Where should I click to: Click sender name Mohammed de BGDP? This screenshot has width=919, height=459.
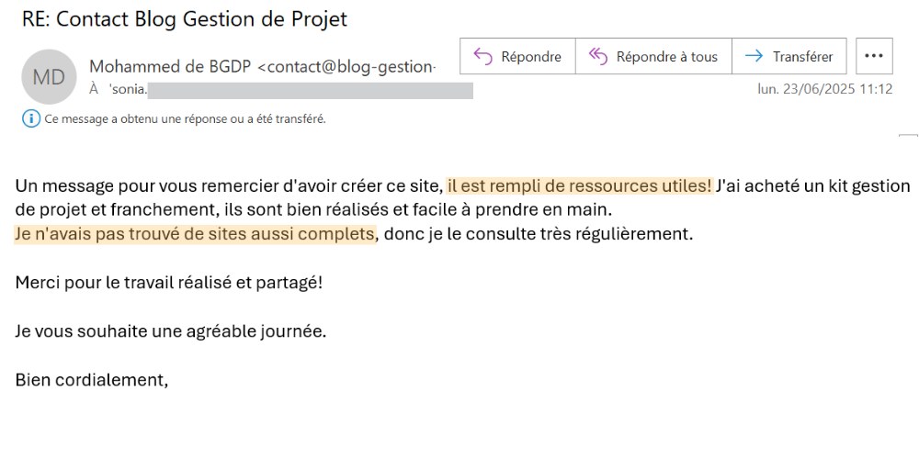pos(171,67)
